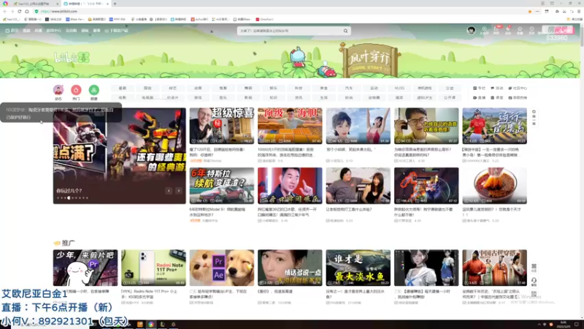The image size is (584, 329).
Task: Open the 谁才是最大淡水鱼 thumbnail
Action: click(x=358, y=268)
